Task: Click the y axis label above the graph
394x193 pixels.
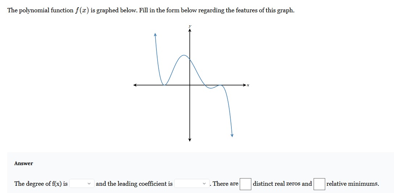Action: pyautogui.click(x=190, y=26)
